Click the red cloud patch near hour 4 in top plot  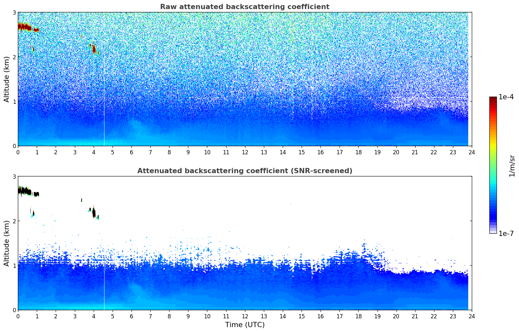pos(94,49)
